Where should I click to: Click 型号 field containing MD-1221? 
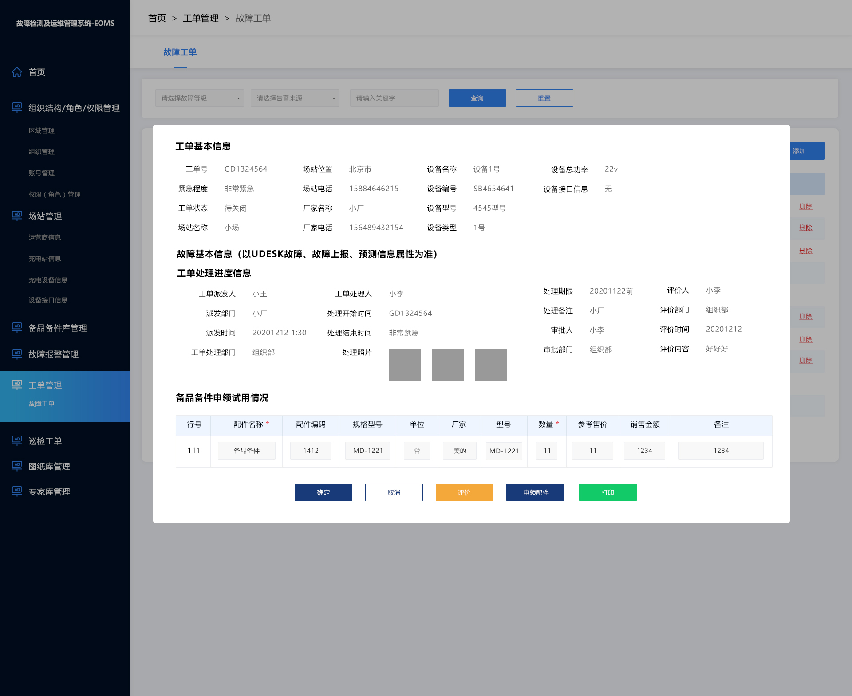tap(504, 451)
